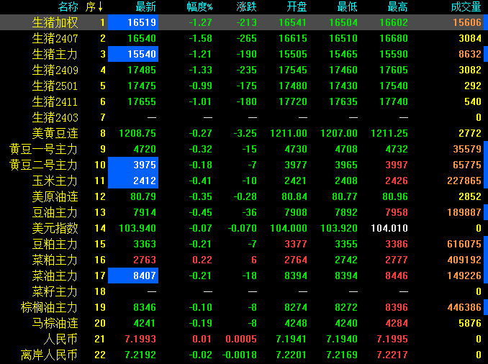Click low price 7.2169
The width and height of the screenshot is (488, 364).
coord(342,355)
